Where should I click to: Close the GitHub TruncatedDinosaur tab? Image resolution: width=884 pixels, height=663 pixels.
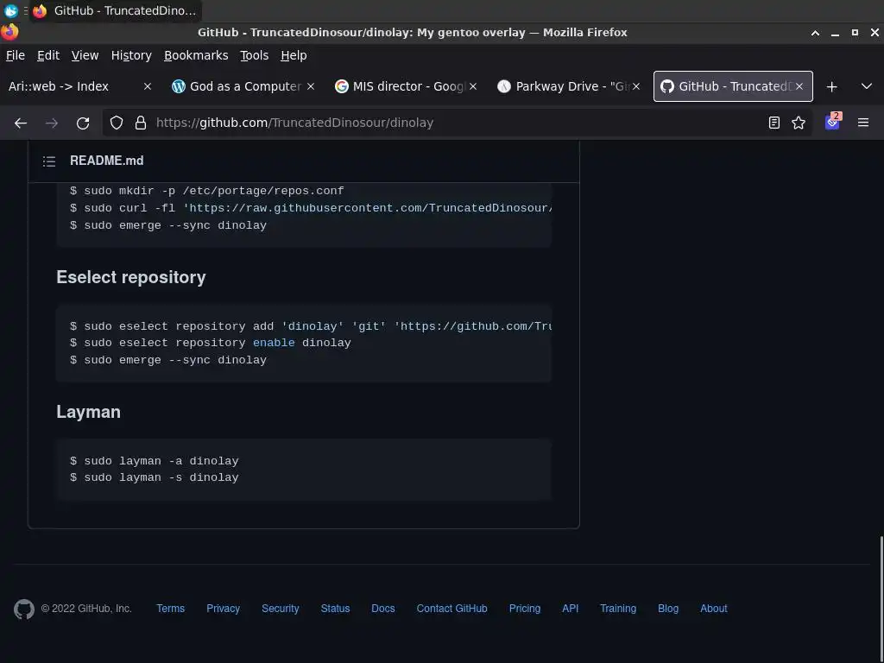point(799,87)
